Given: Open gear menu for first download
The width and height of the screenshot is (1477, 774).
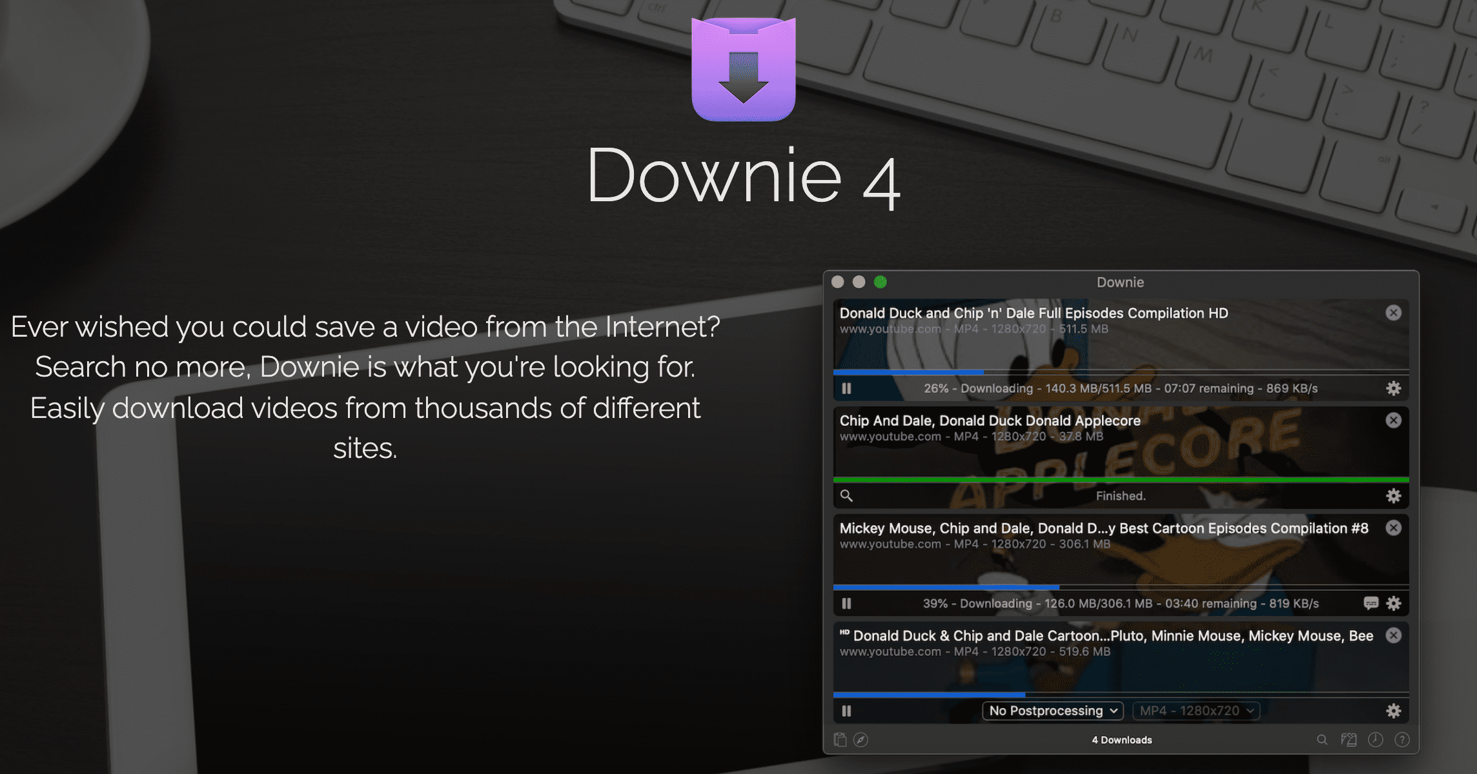Looking at the screenshot, I should [x=1394, y=388].
